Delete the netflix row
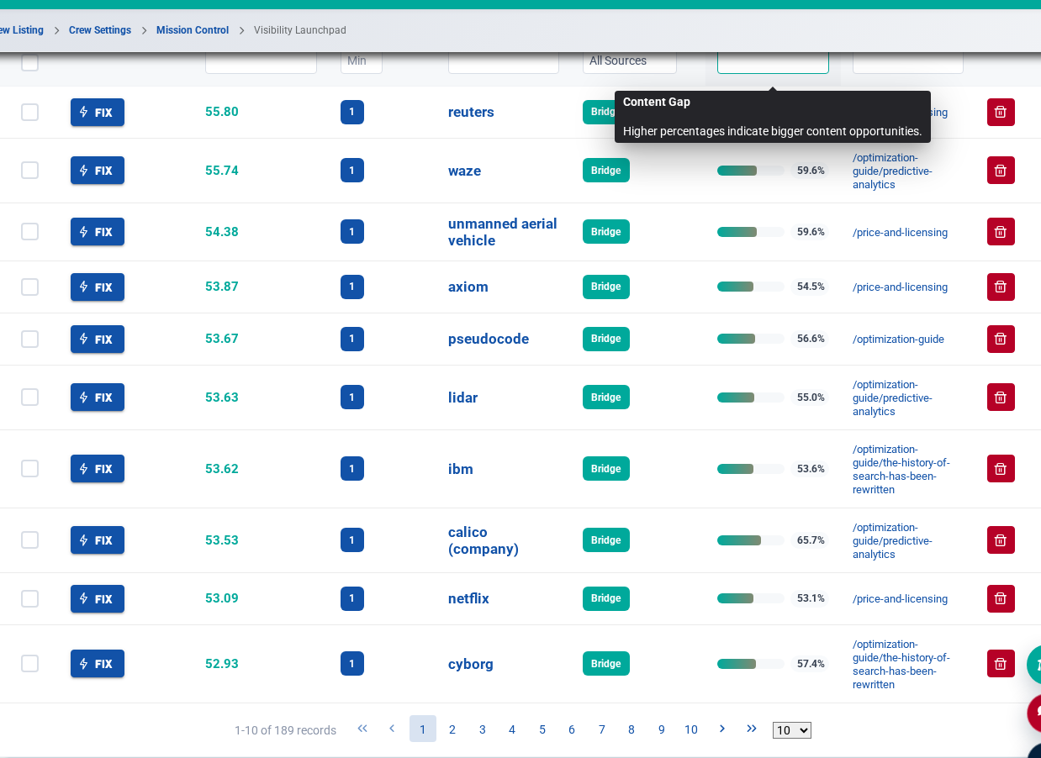 (1001, 598)
